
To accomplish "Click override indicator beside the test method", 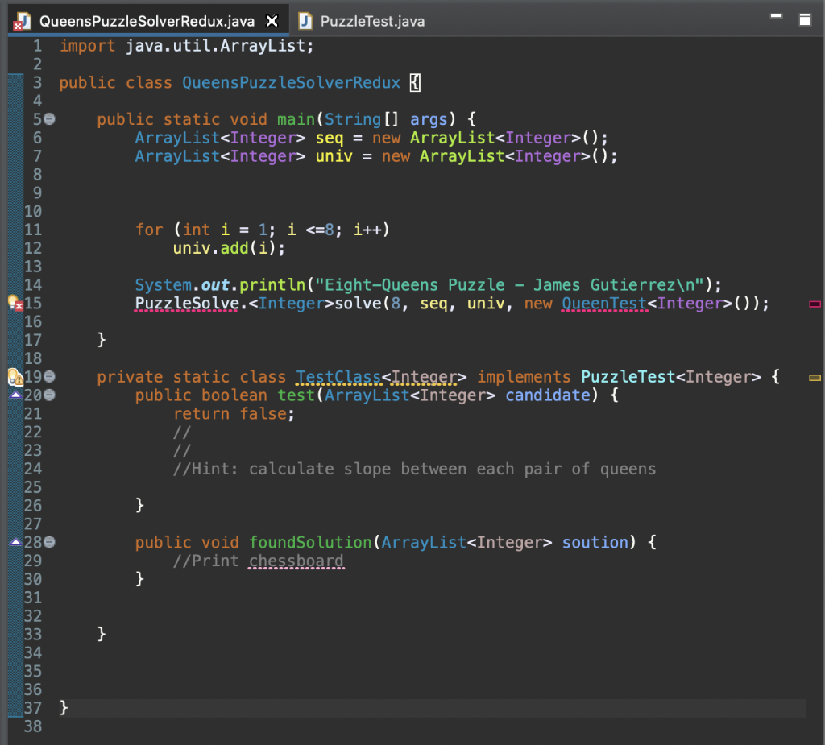I will [15, 395].
